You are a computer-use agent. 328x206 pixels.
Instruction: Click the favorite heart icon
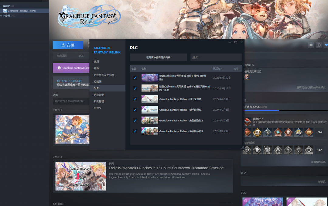326,45
